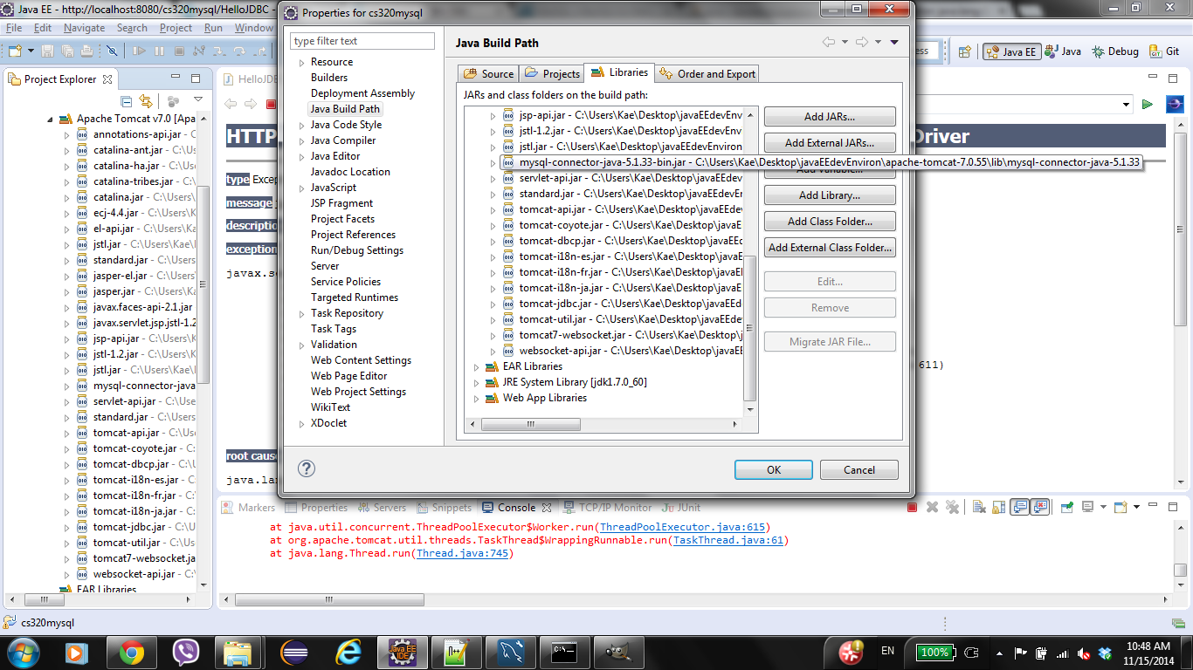Click the Open Perspective icon
1193x670 pixels.
(x=964, y=51)
